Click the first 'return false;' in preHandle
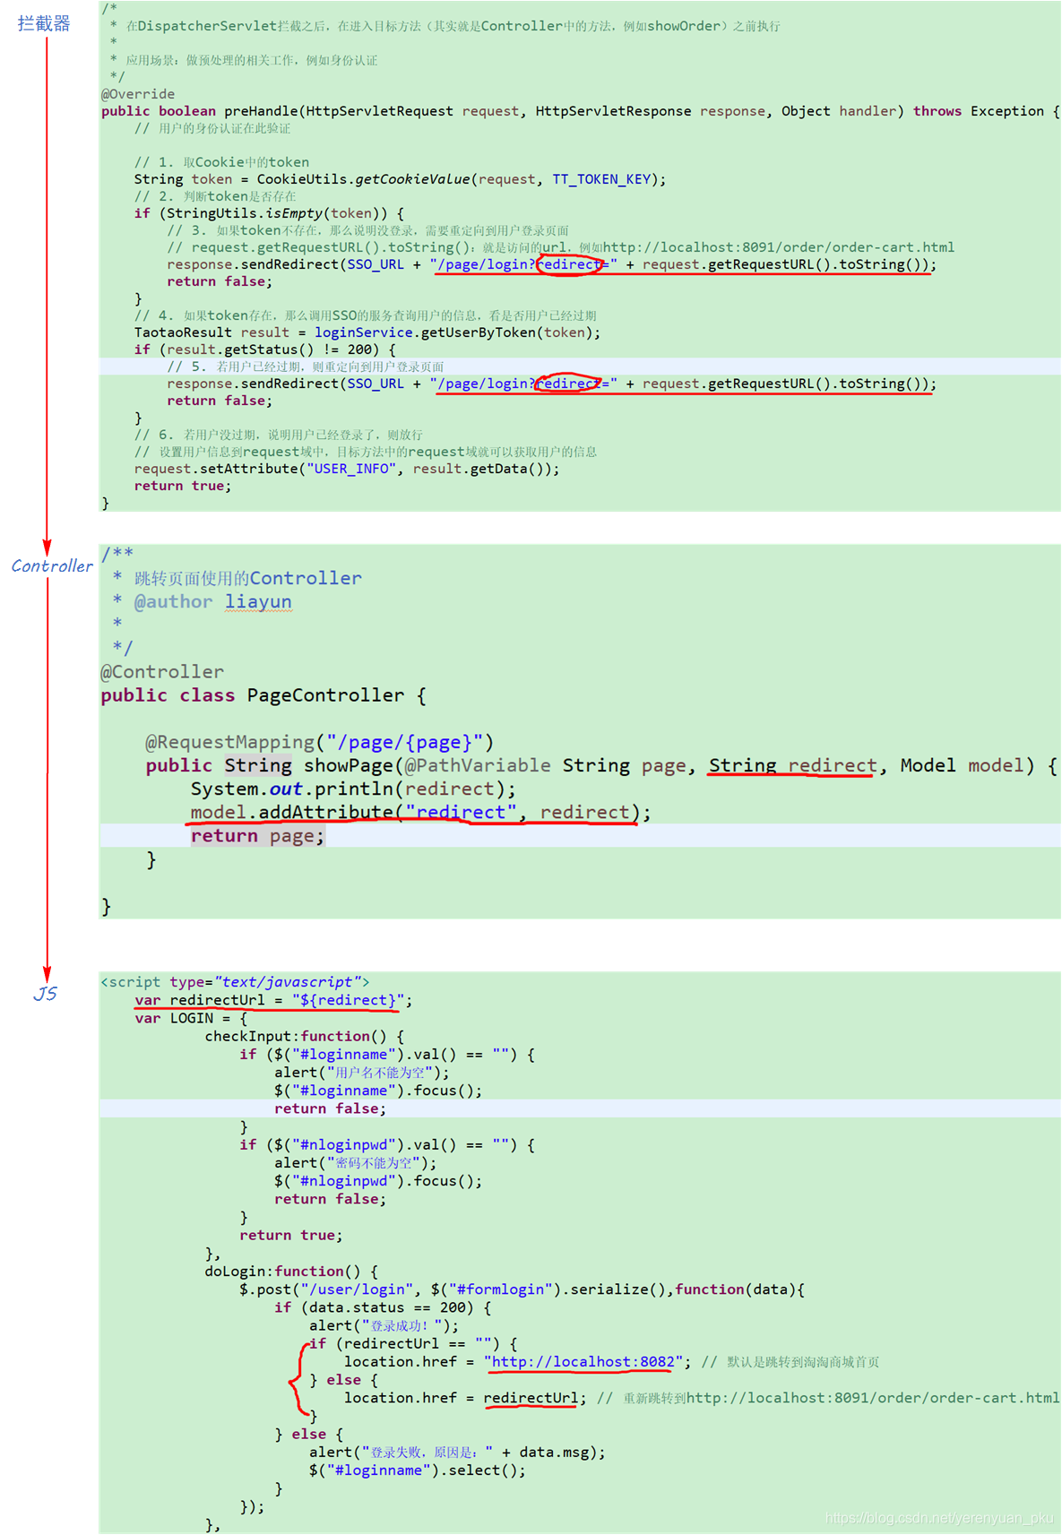 (220, 281)
